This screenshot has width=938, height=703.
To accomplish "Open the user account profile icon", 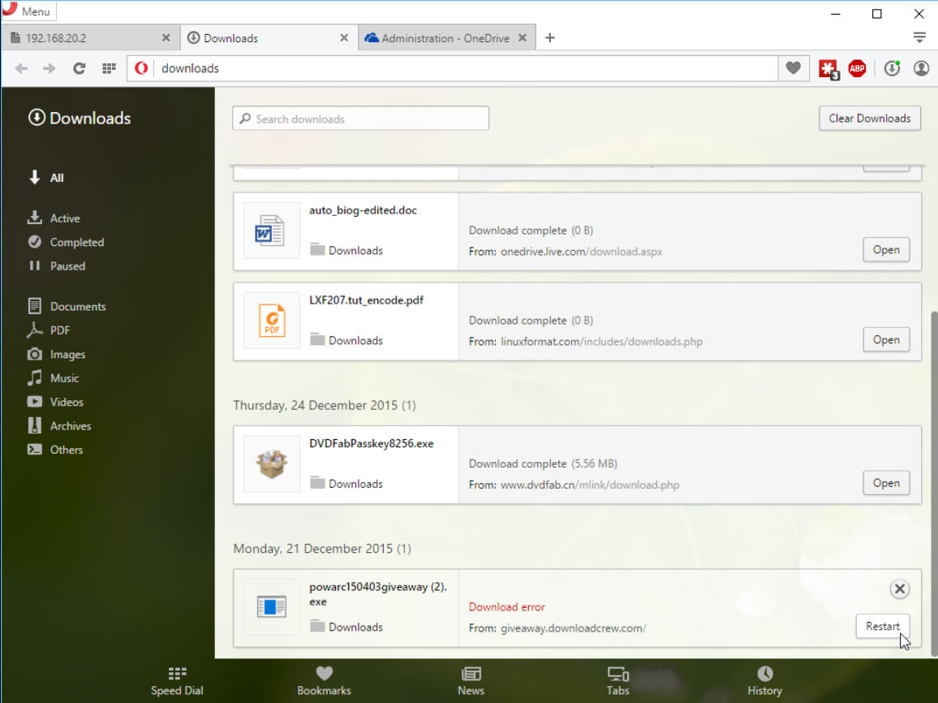I will point(921,68).
